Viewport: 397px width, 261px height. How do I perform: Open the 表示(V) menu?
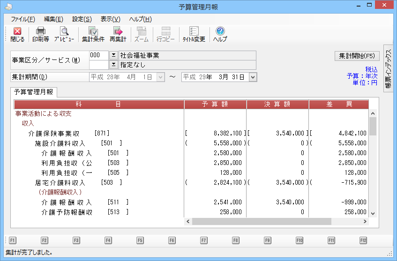[110, 19]
